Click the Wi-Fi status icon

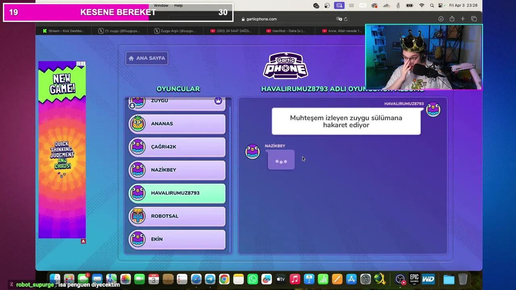(422, 6)
